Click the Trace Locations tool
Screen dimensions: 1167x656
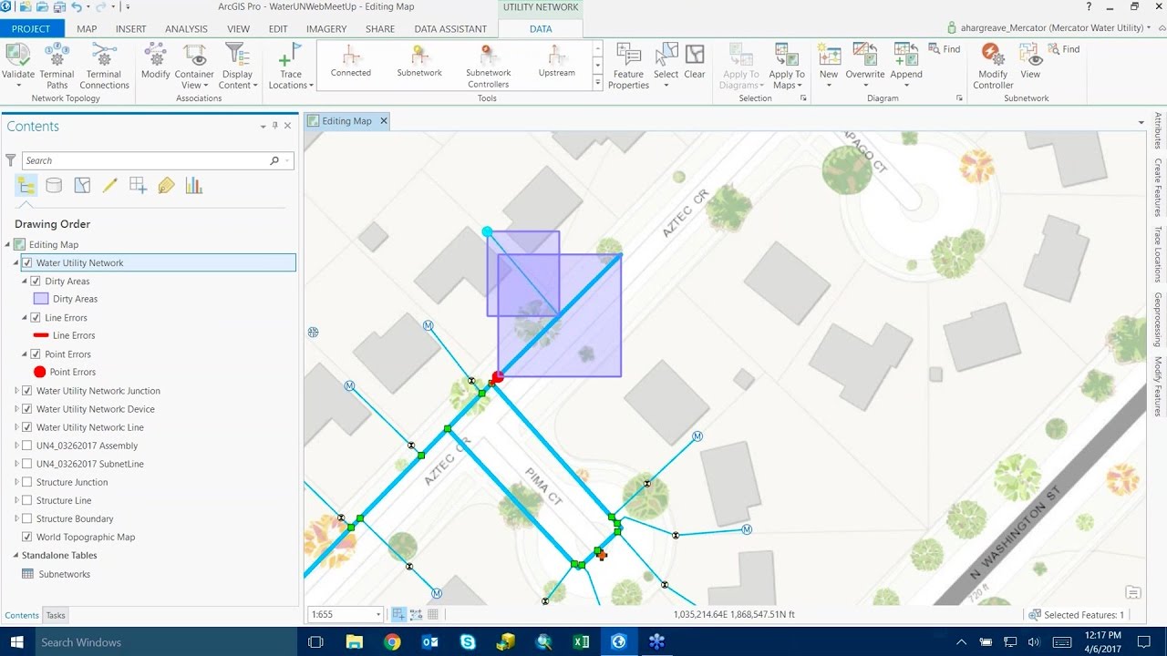click(291, 66)
